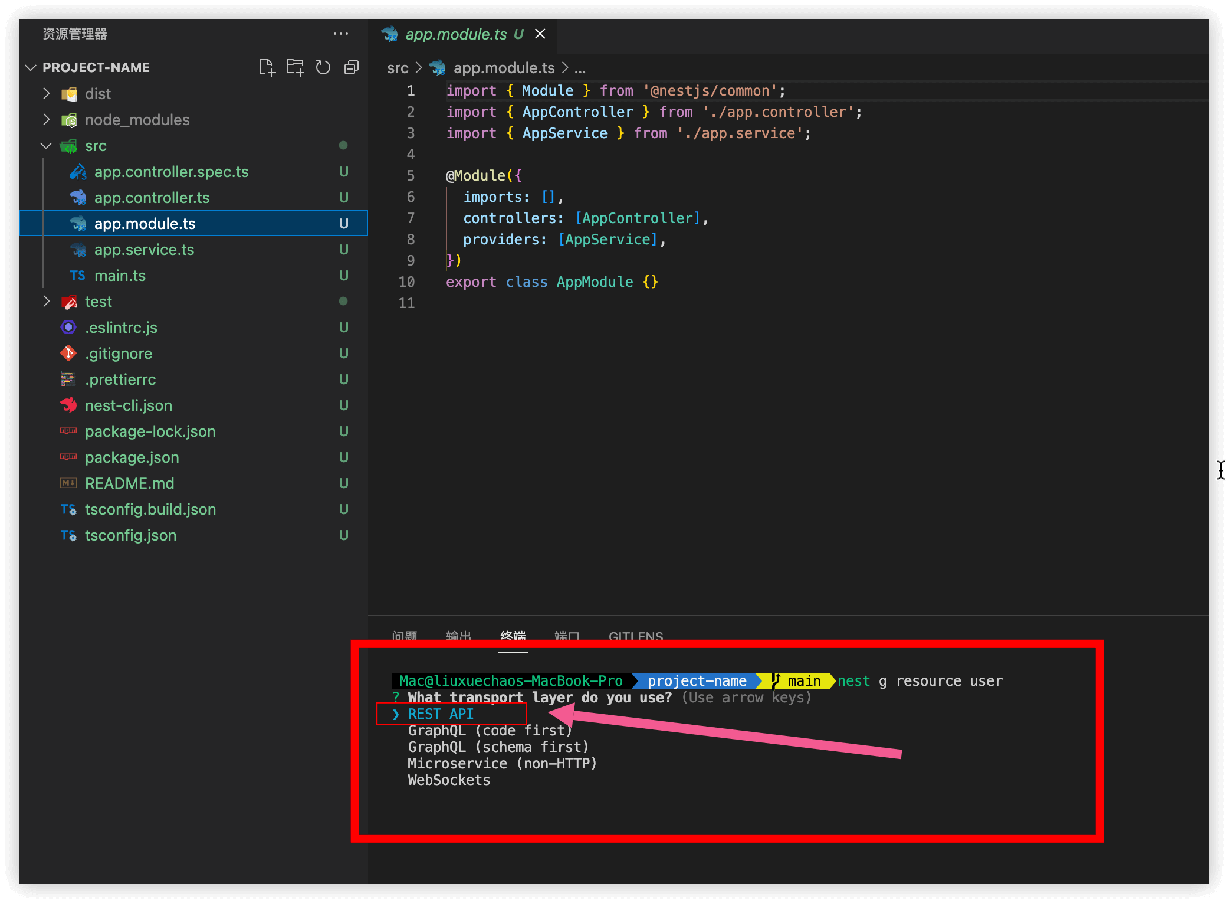Expand the dist folder
1228x903 pixels.
(47, 93)
